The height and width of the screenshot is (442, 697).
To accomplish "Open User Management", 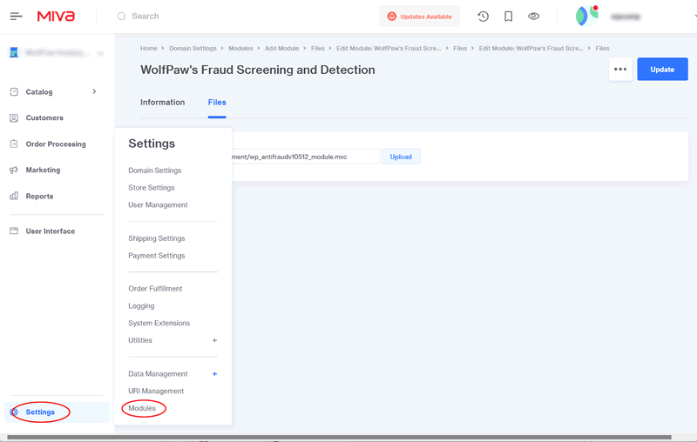I will point(158,205).
